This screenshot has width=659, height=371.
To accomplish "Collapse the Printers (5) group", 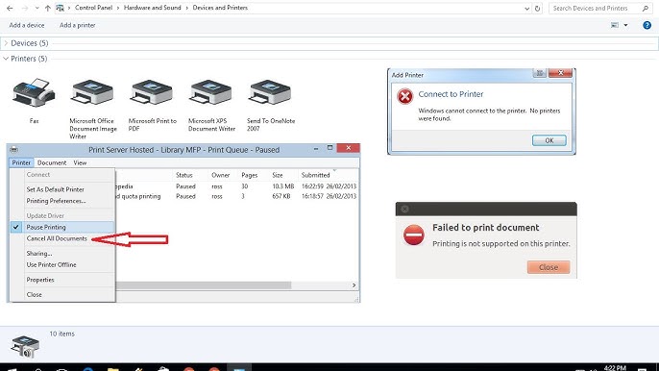I will pos(6,59).
